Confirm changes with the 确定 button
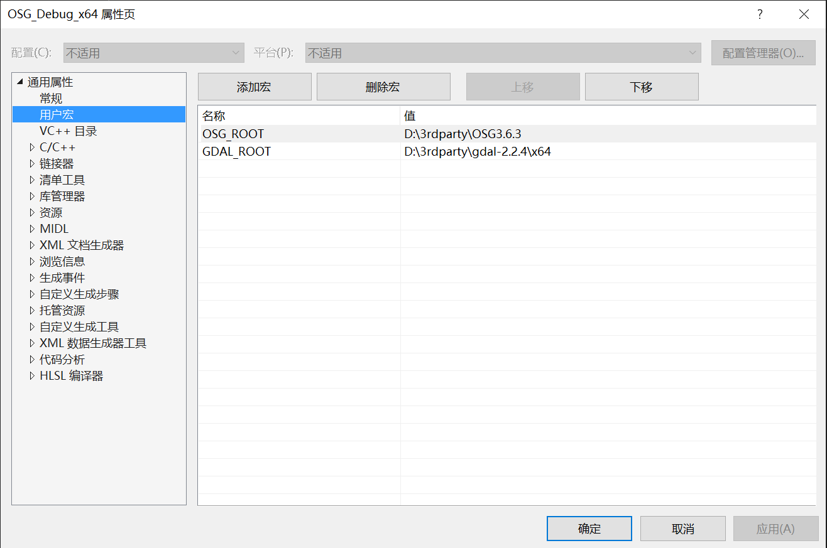The width and height of the screenshot is (827, 548). tap(589, 528)
